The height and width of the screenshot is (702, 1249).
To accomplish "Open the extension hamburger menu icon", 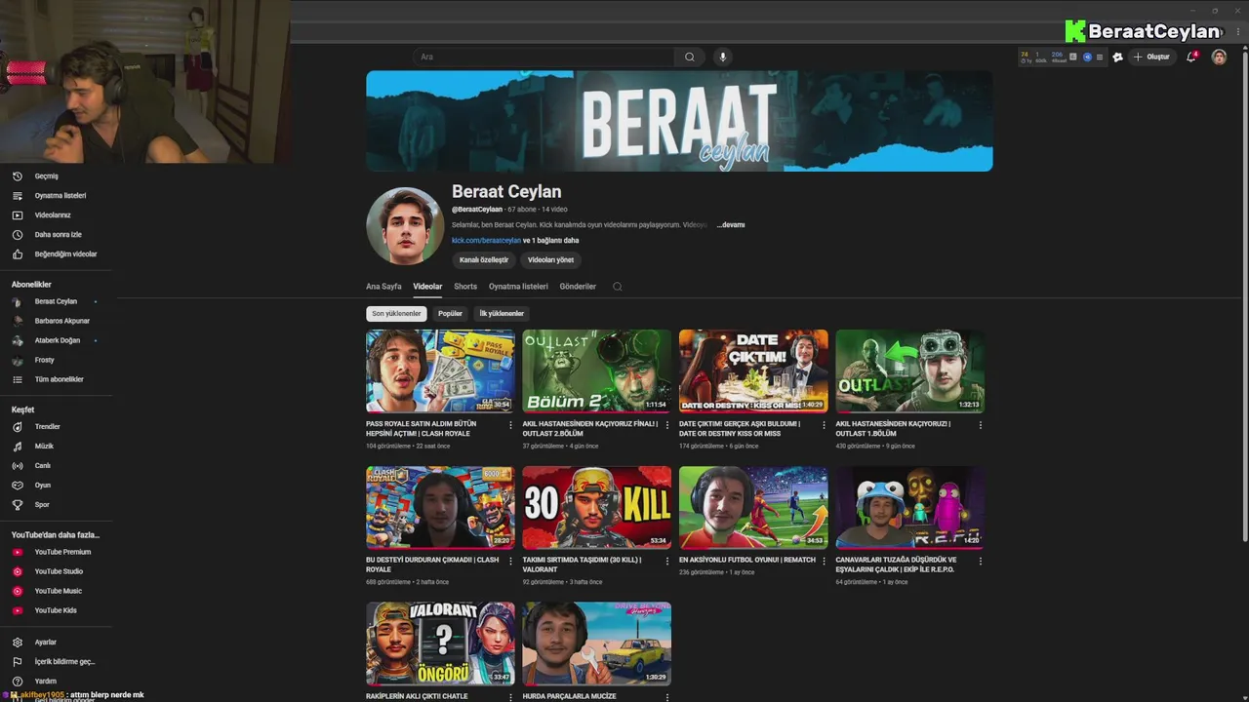I will click(x=1100, y=57).
